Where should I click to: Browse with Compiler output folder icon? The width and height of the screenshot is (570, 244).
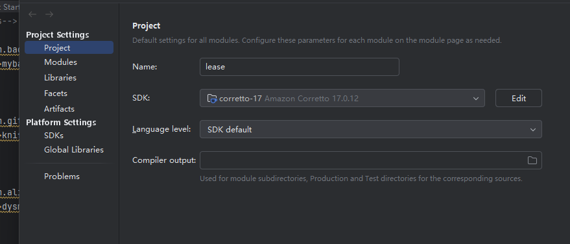tap(532, 160)
